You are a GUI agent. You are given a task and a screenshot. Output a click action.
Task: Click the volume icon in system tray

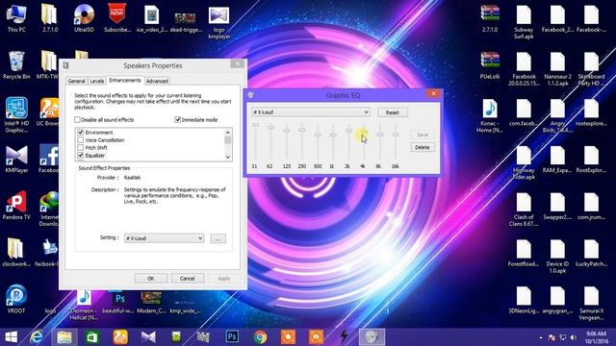574,337
